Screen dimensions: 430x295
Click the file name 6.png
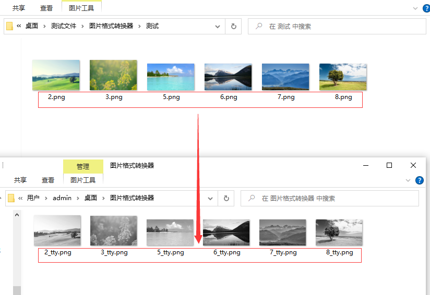pos(229,97)
